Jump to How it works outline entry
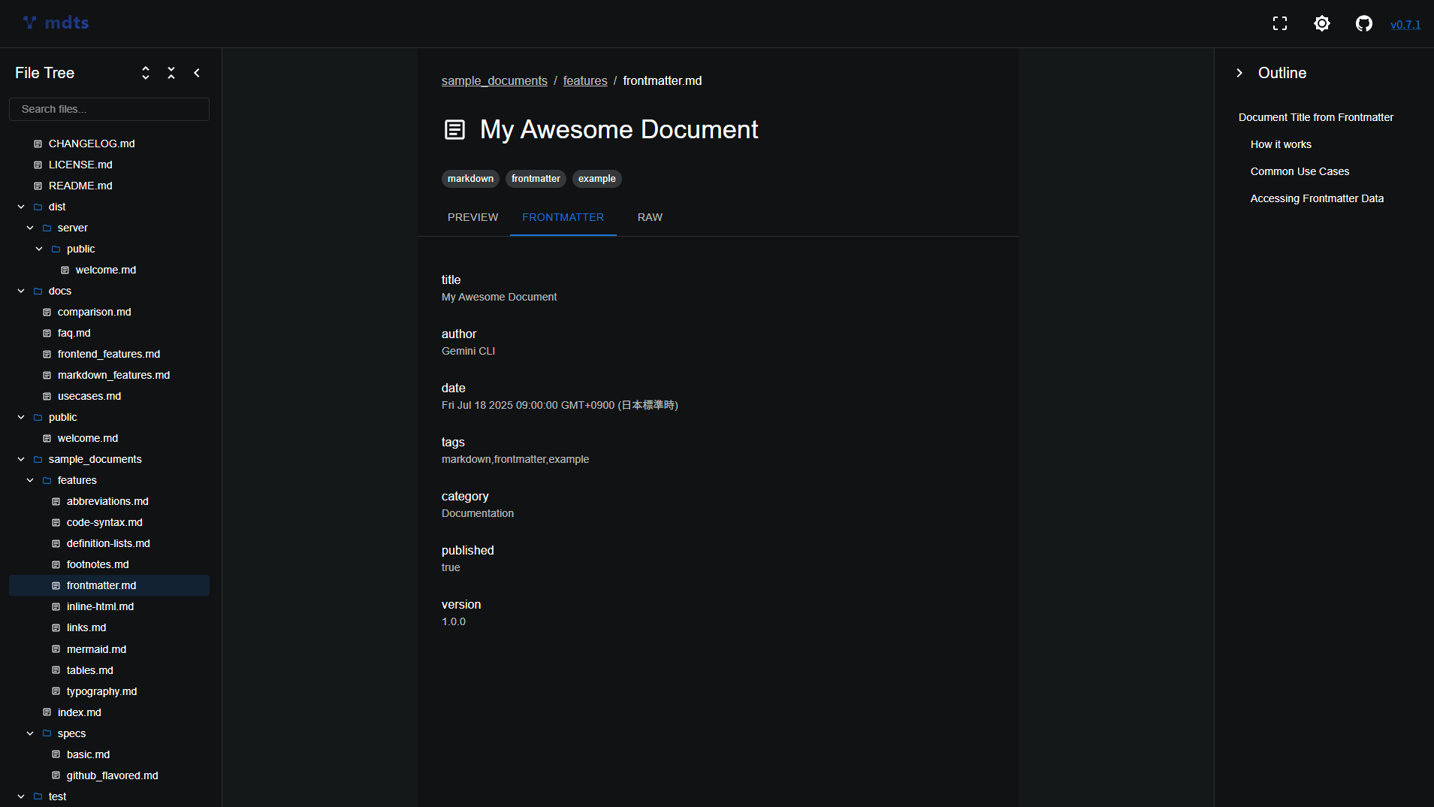 click(1281, 144)
